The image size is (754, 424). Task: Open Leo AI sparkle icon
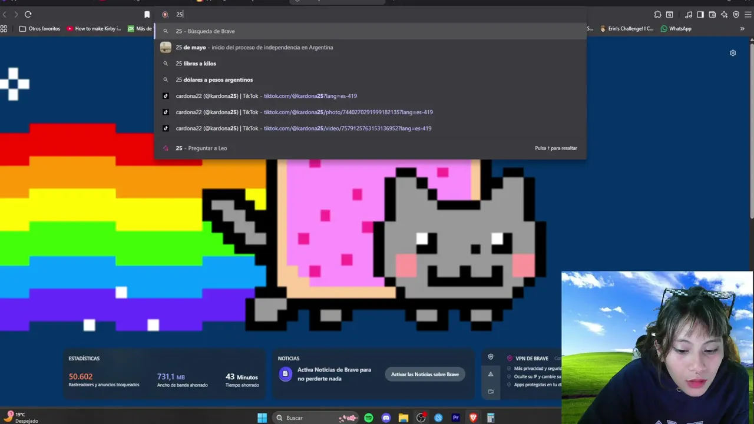pos(724,14)
